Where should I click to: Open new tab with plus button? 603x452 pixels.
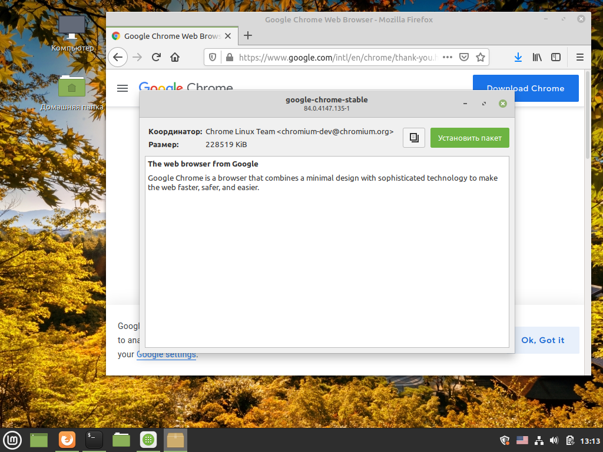[248, 35]
